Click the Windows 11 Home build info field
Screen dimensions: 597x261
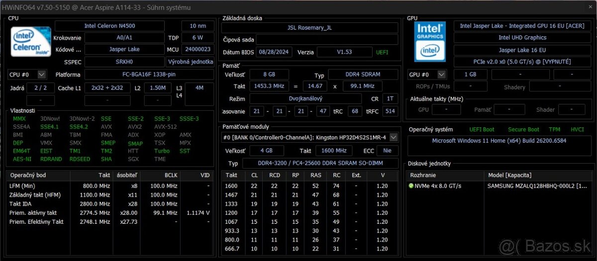[499, 146]
